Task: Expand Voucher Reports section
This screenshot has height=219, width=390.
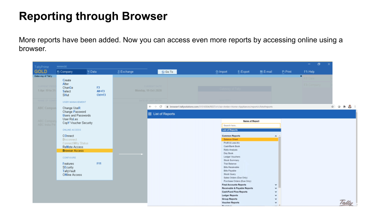Action: pos(276,203)
